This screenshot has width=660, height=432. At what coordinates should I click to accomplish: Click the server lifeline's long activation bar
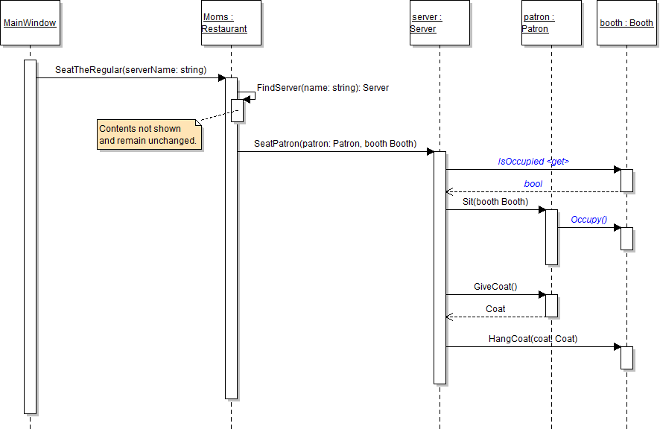pyautogui.click(x=440, y=268)
